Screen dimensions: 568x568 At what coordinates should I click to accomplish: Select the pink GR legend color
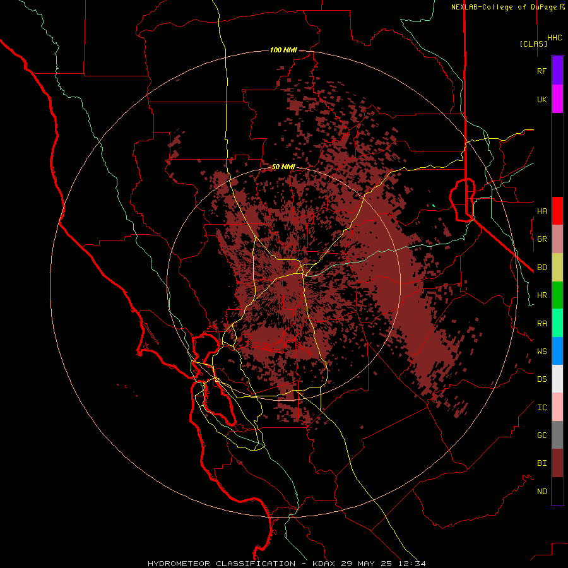tap(557, 239)
